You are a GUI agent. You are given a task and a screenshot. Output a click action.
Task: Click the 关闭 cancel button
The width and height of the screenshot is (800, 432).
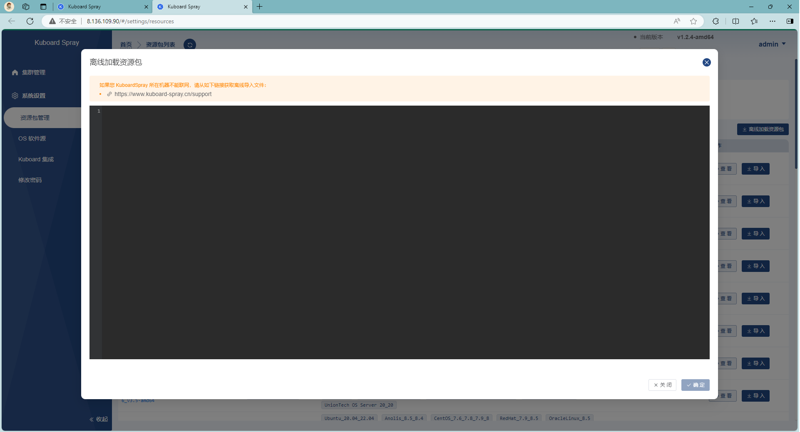662,385
